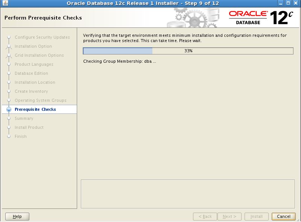
Task: Click the Installation Option branch node icon
Action: (9, 47)
